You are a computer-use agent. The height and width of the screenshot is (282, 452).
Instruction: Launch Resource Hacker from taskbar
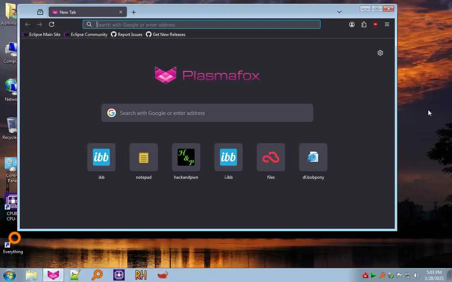[141, 275]
